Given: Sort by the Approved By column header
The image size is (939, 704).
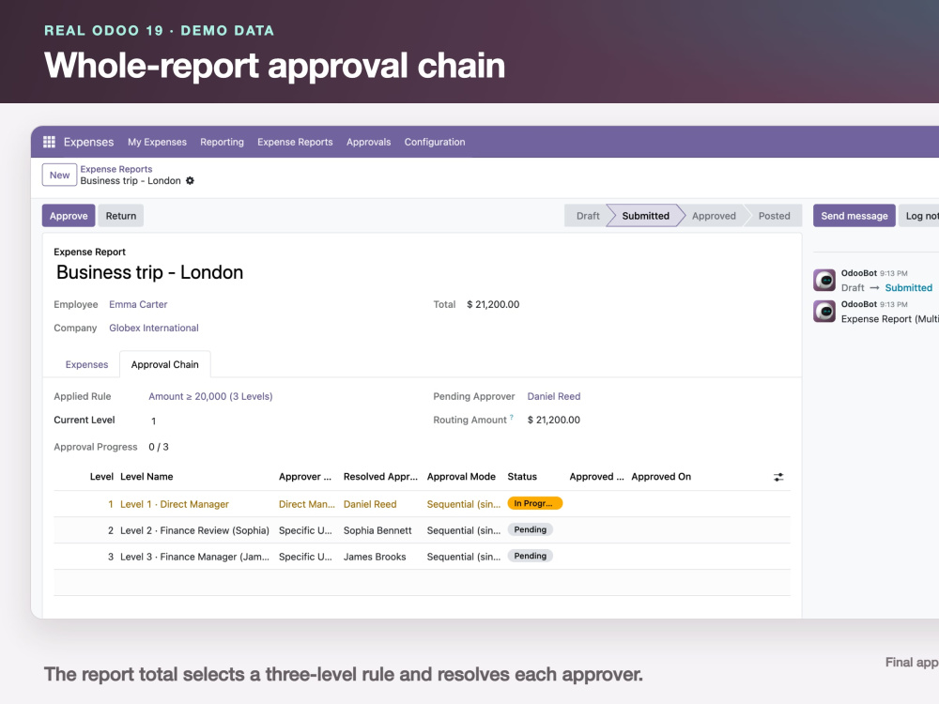Looking at the screenshot, I should coord(596,477).
